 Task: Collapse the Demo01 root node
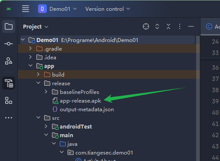[23, 39]
